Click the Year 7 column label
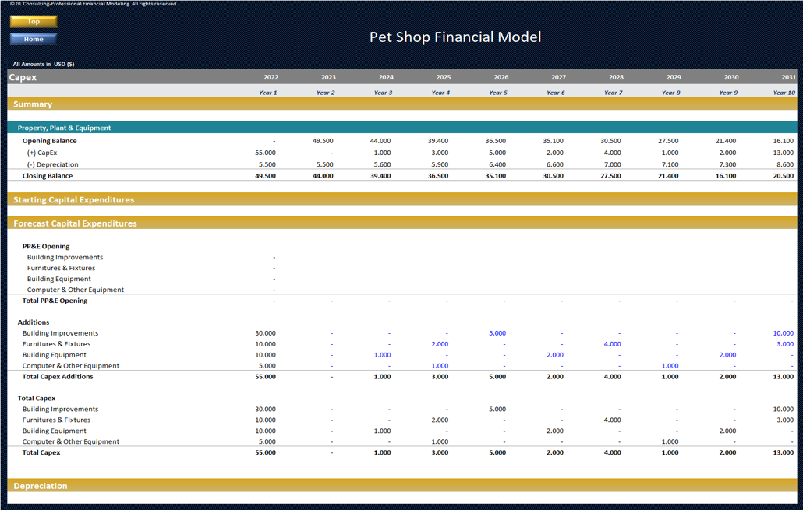 [x=613, y=93]
